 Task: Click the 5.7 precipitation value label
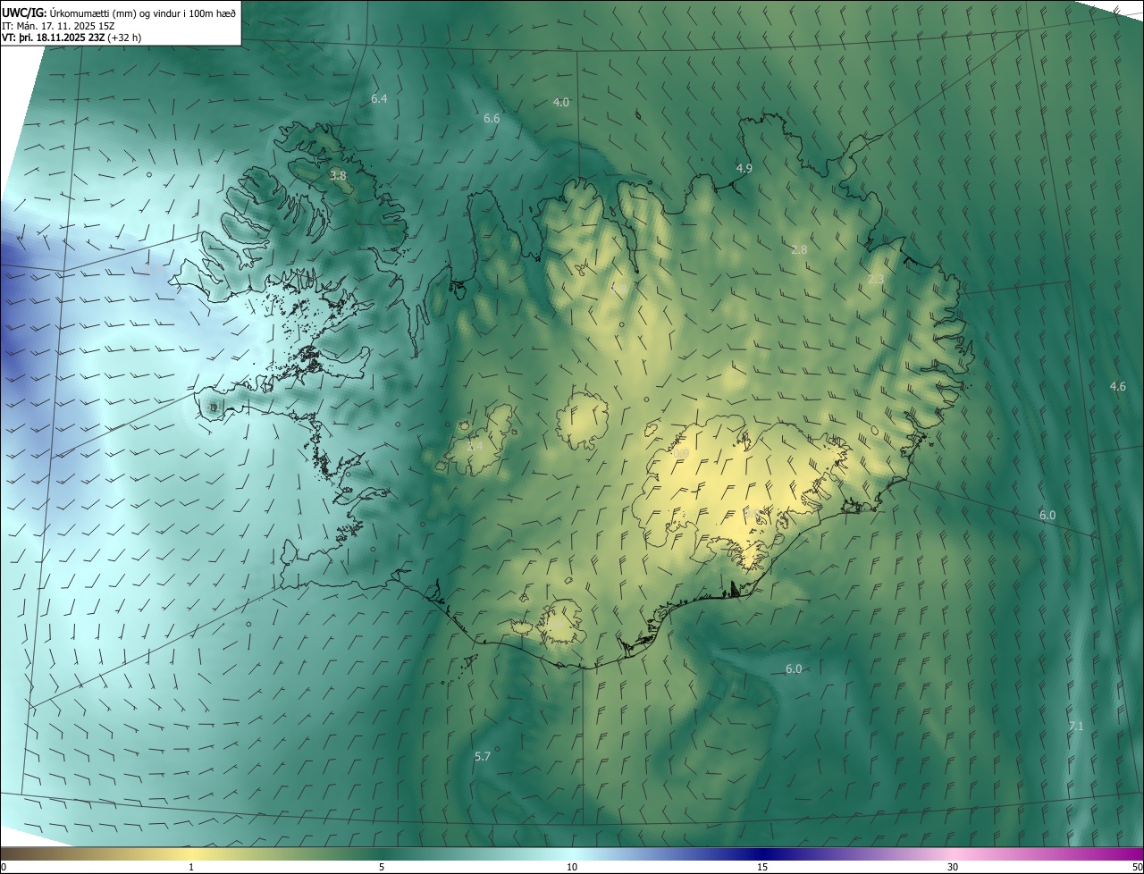pyautogui.click(x=483, y=757)
